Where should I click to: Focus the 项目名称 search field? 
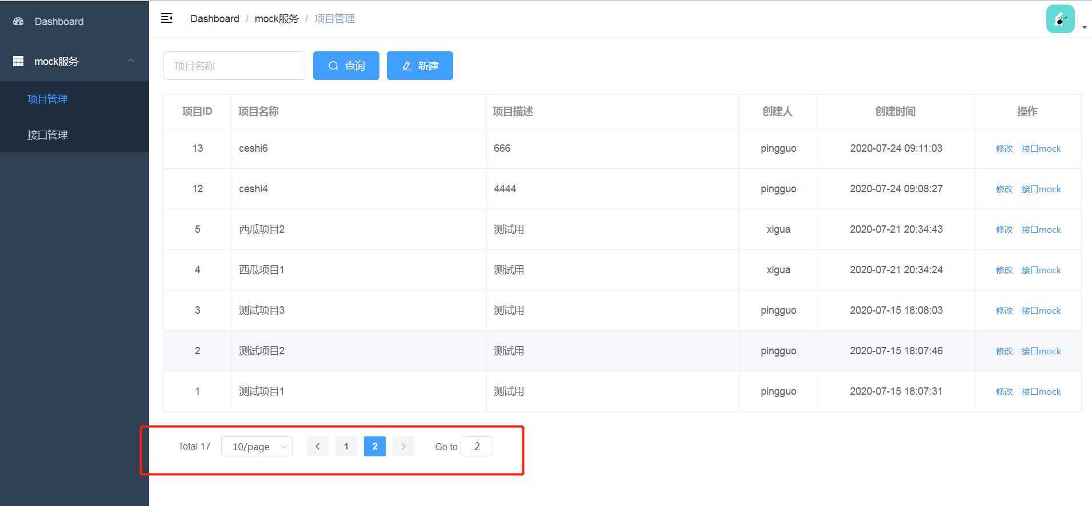[x=235, y=66]
